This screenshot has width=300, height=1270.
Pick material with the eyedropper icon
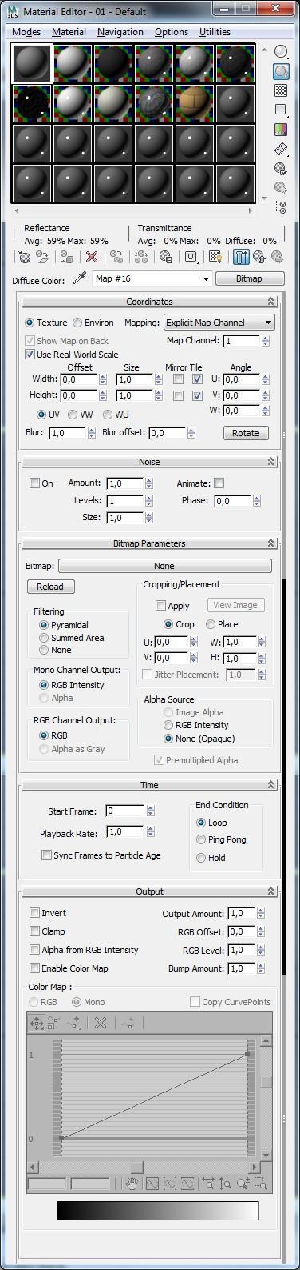(x=79, y=278)
